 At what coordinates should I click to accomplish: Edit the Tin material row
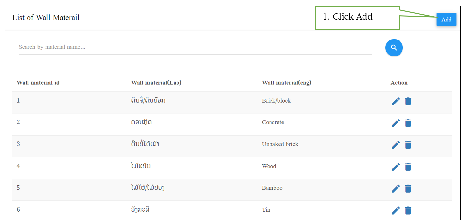(396, 210)
